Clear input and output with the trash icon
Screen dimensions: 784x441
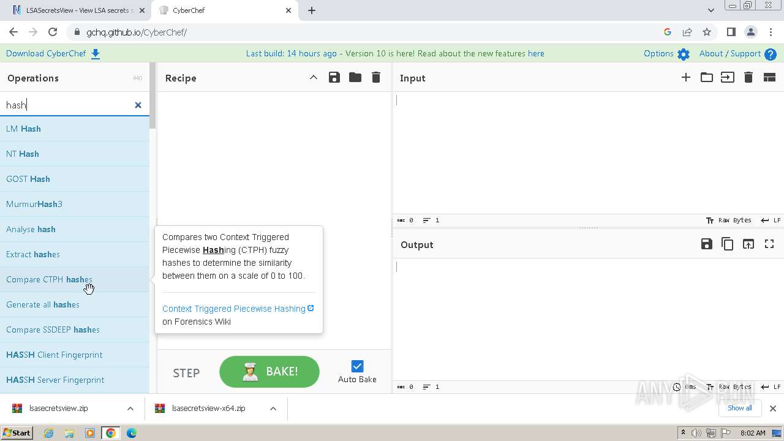point(748,77)
